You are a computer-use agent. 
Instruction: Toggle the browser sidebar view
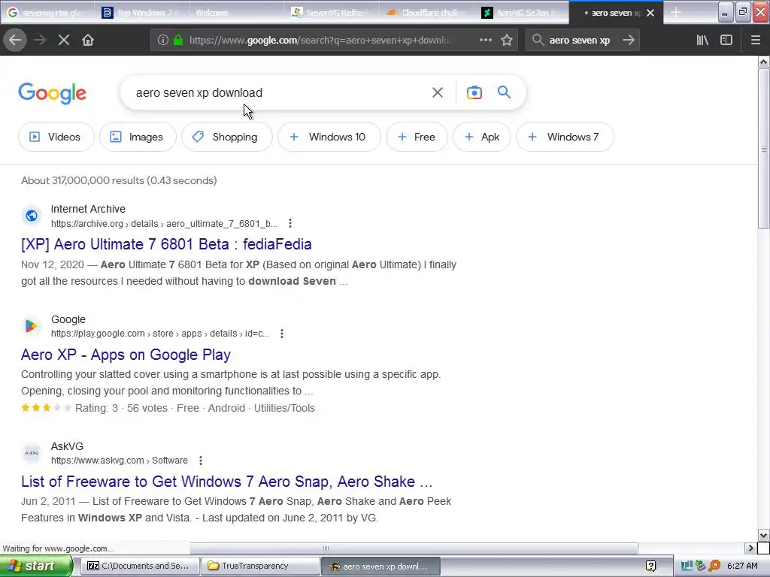point(726,41)
